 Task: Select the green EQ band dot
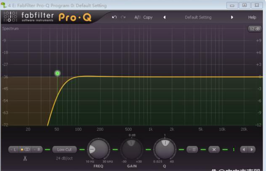coord(57,73)
